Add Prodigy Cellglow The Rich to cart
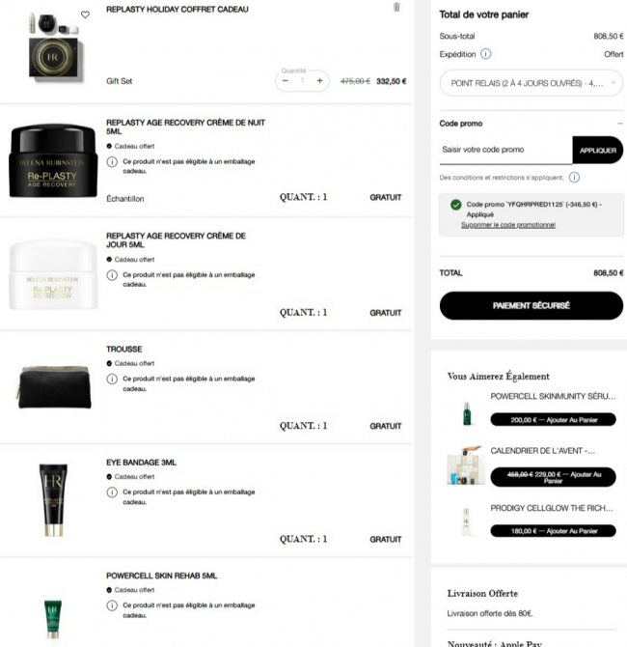This screenshot has width=627, height=647. coord(554,531)
